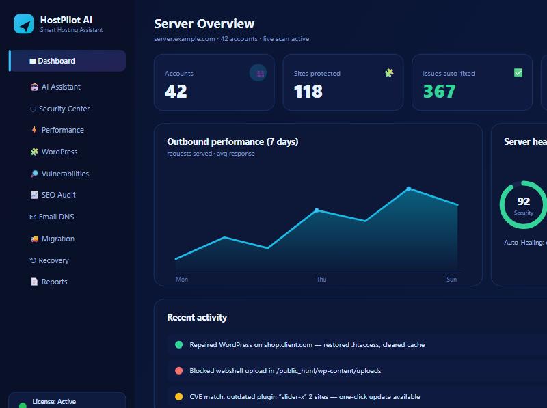Click the chart's peak data point

pyautogui.click(x=408, y=189)
